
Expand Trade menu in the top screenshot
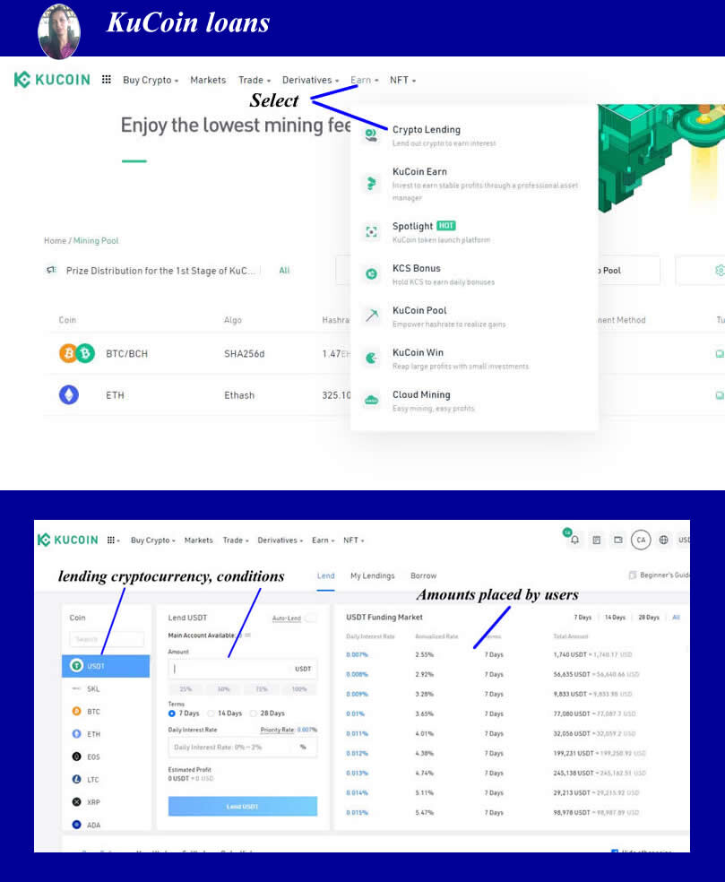coord(255,80)
